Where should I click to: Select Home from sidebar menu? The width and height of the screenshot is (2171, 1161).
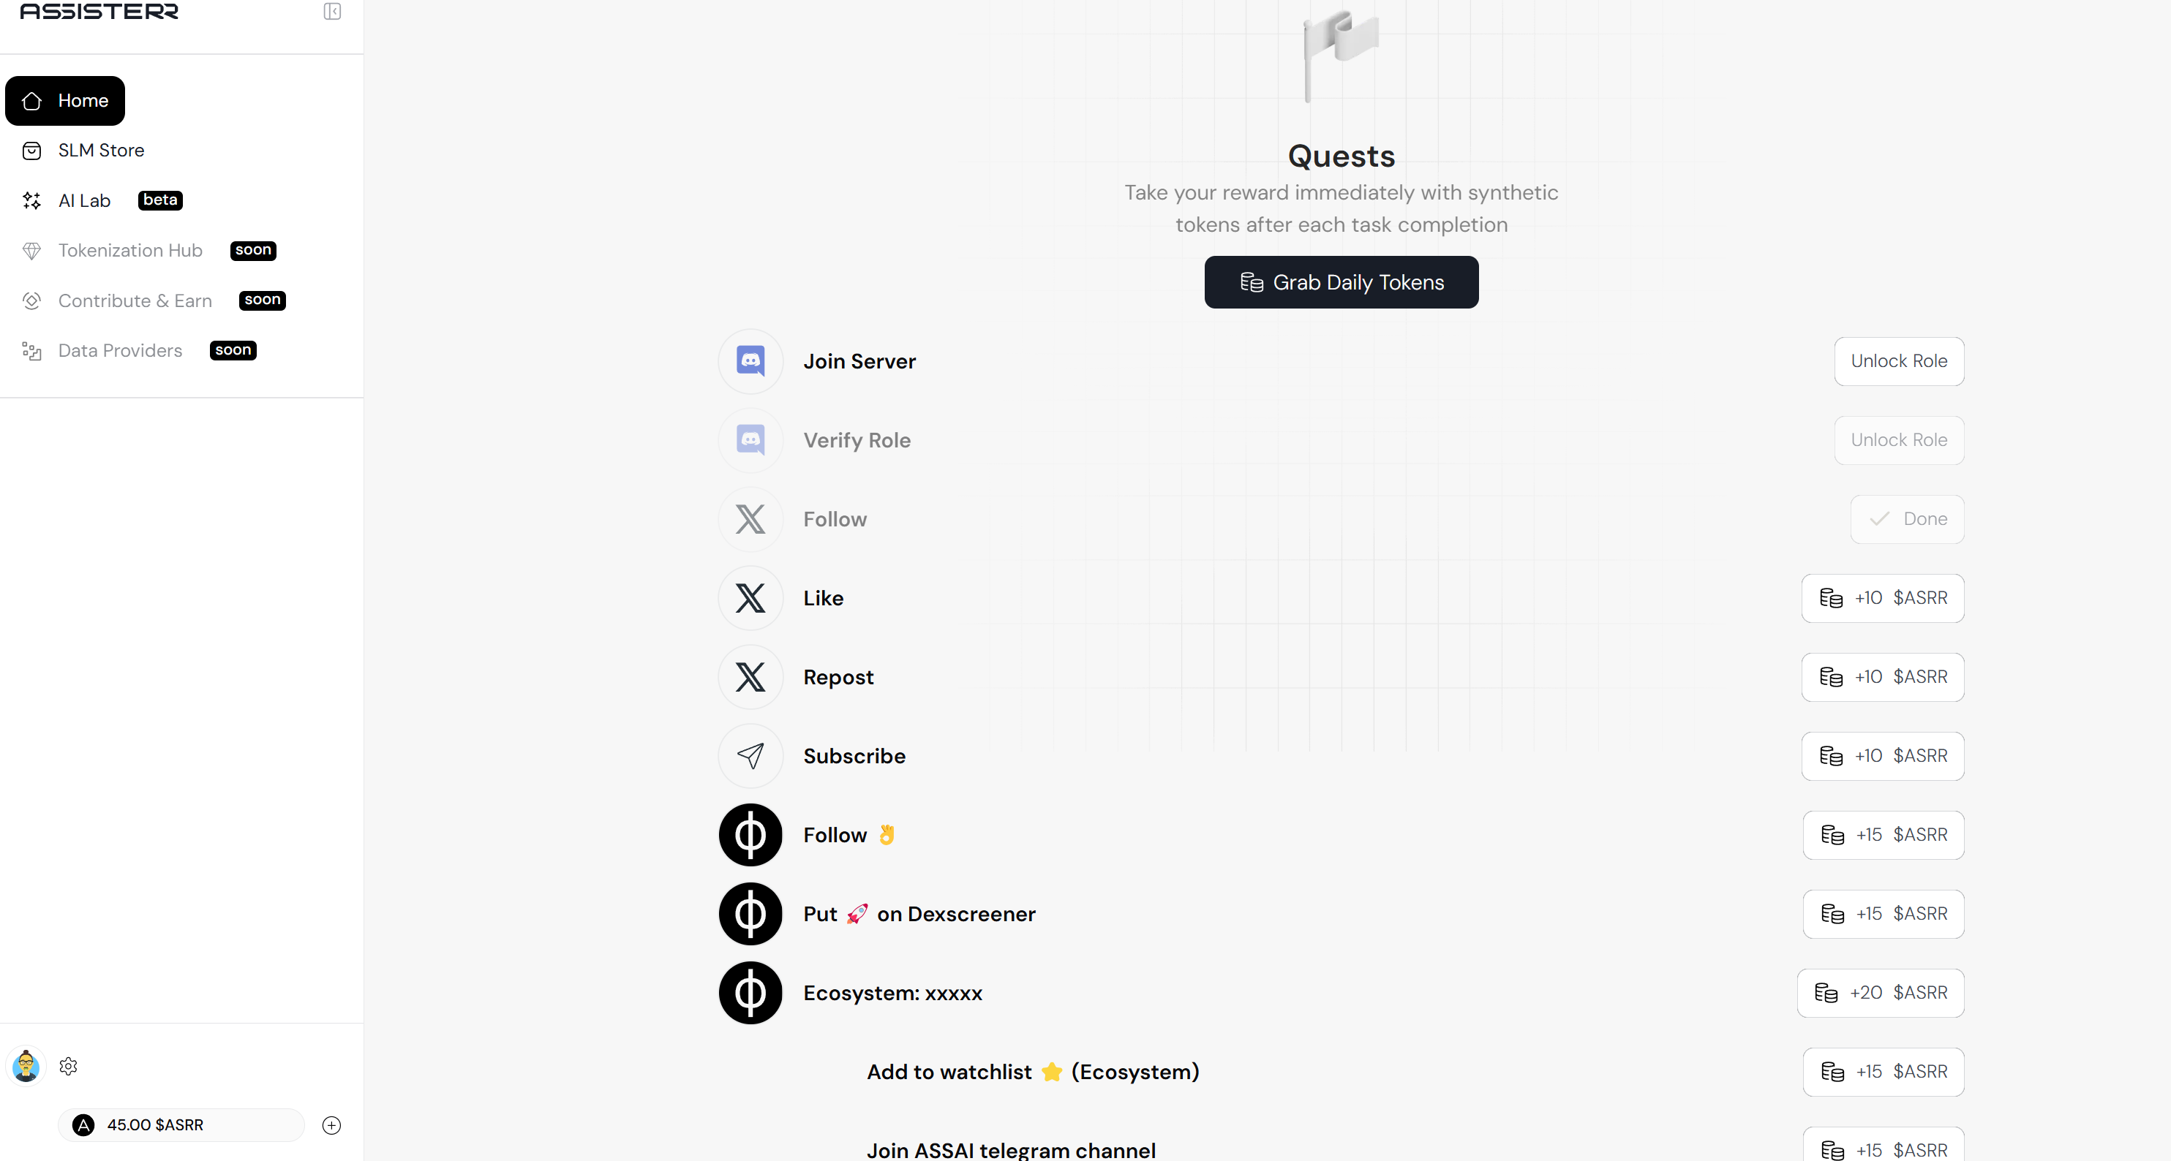point(64,100)
